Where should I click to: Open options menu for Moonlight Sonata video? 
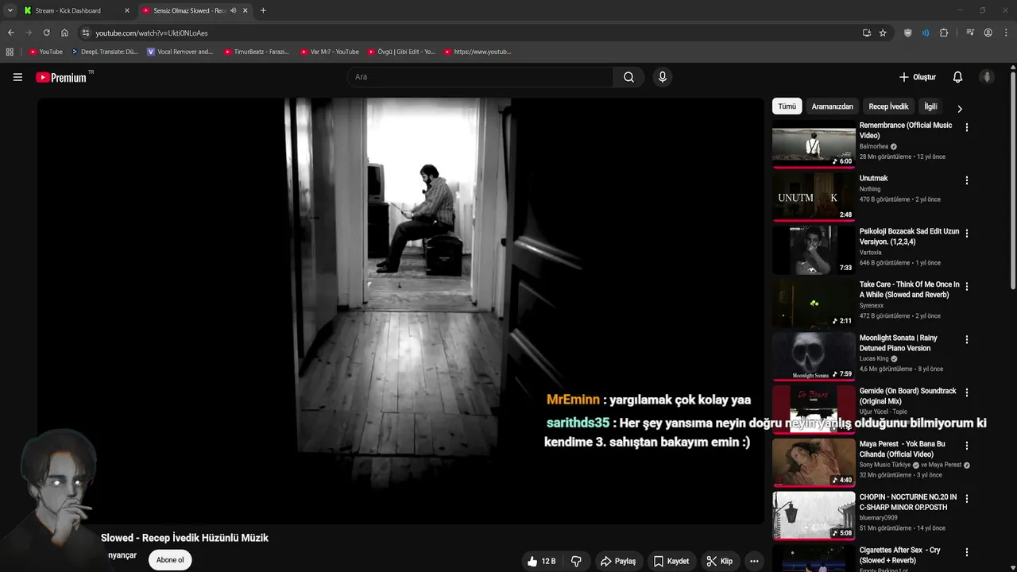point(966,339)
